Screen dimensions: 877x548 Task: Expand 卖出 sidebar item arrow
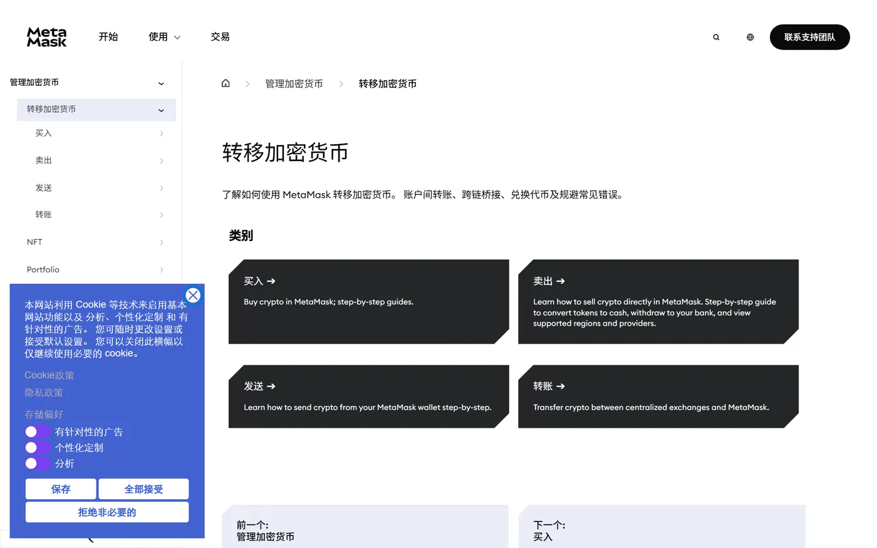tap(162, 161)
